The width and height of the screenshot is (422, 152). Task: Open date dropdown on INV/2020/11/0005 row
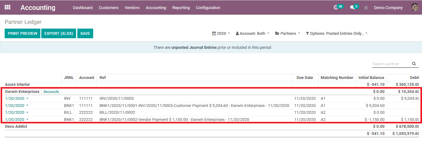pyautogui.click(x=17, y=98)
